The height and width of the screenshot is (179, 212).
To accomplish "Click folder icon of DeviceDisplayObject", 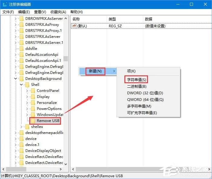I will tap(22, 151).
